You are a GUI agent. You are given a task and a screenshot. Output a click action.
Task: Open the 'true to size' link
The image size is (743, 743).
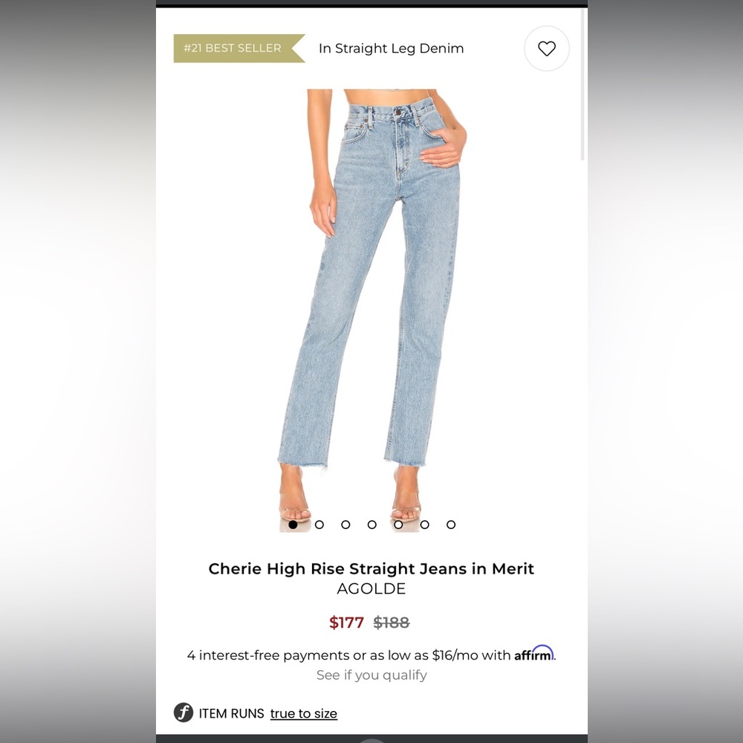click(304, 713)
